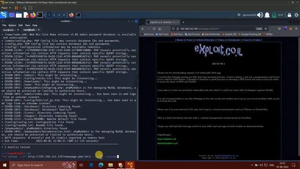The height and width of the screenshot is (169, 300).
Task: Open the file manager from Kali panel
Action: (x=19, y=15)
